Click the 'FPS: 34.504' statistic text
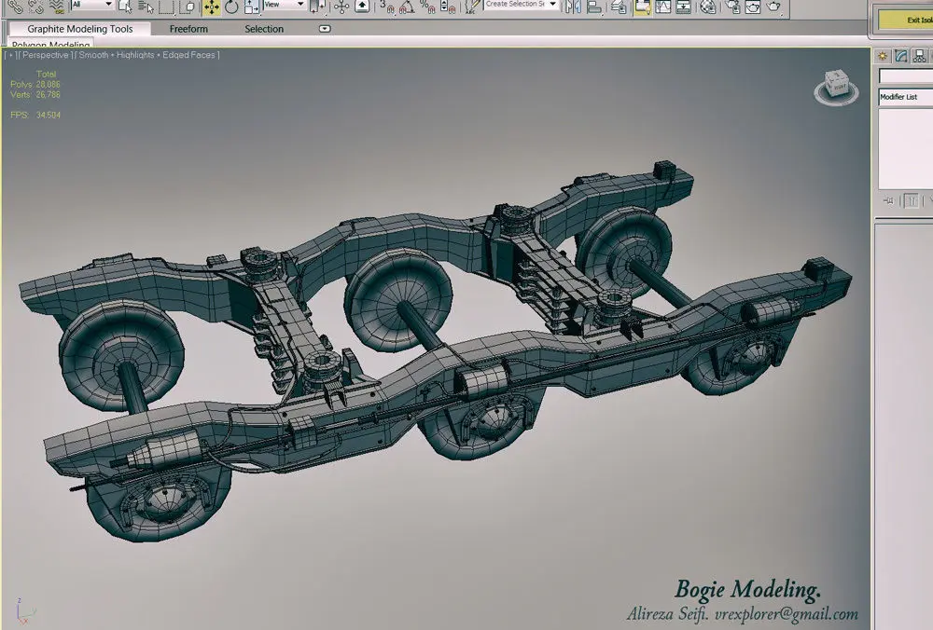The width and height of the screenshot is (933, 630). 35,115
